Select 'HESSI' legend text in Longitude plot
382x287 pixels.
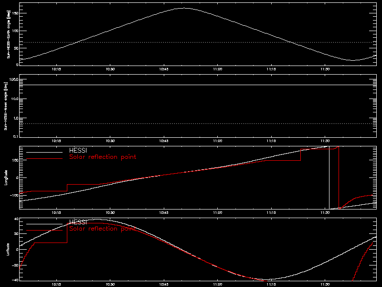pos(78,150)
